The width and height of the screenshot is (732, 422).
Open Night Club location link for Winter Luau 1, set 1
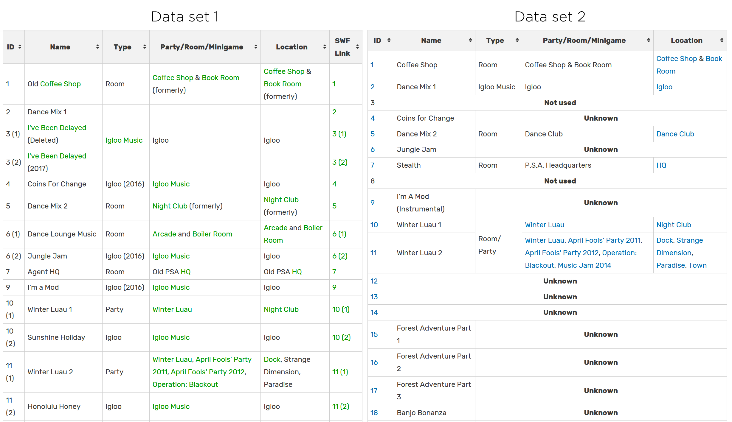[x=281, y=309]
